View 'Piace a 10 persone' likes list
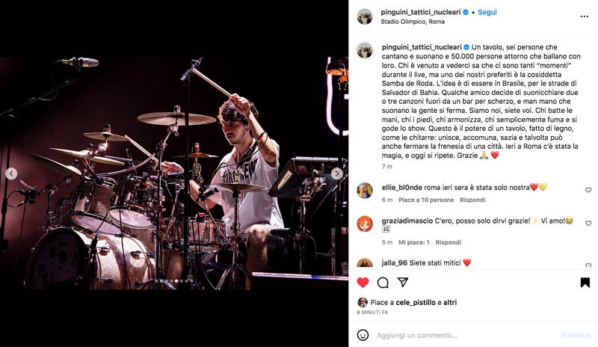This screenshot has height=347, width=598. (x=426, y=200)
